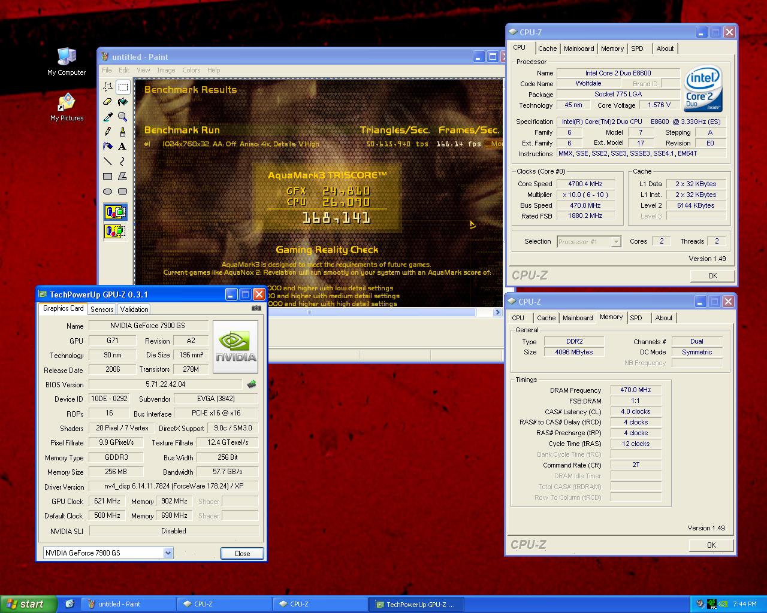Click the Windows start button
Image resolution: width=767 pixels, height=613 pixels.
coord(29,604)
